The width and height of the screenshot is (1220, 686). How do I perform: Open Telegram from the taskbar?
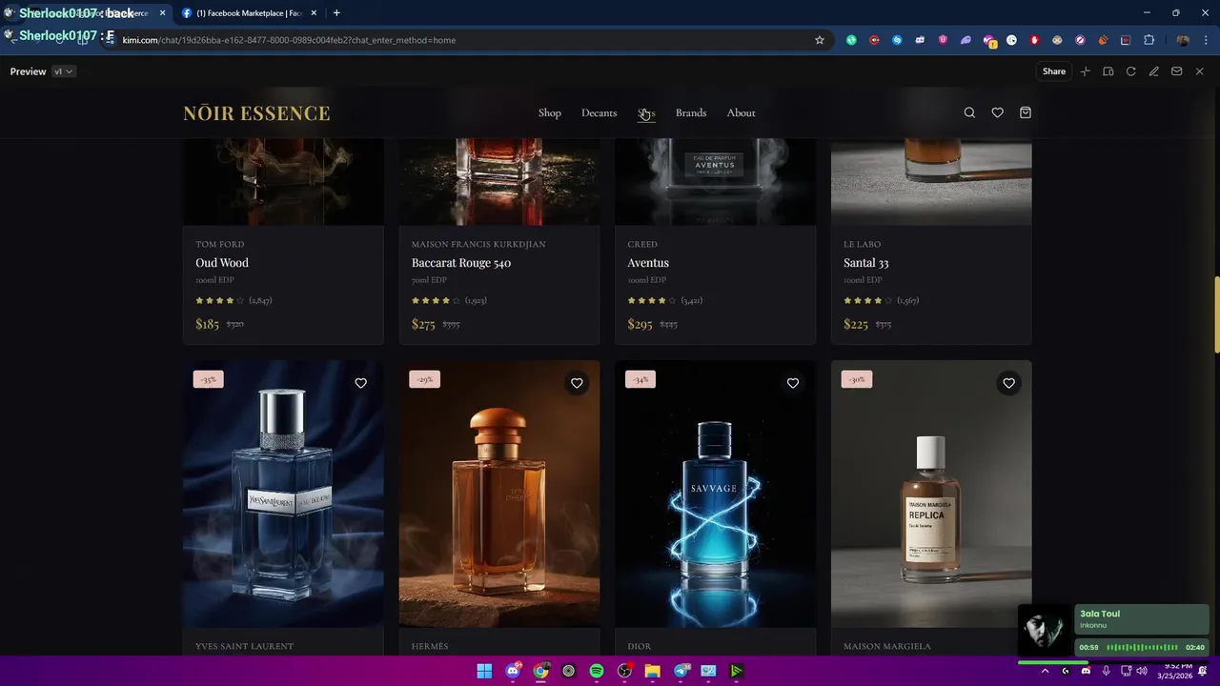point(681,671)
